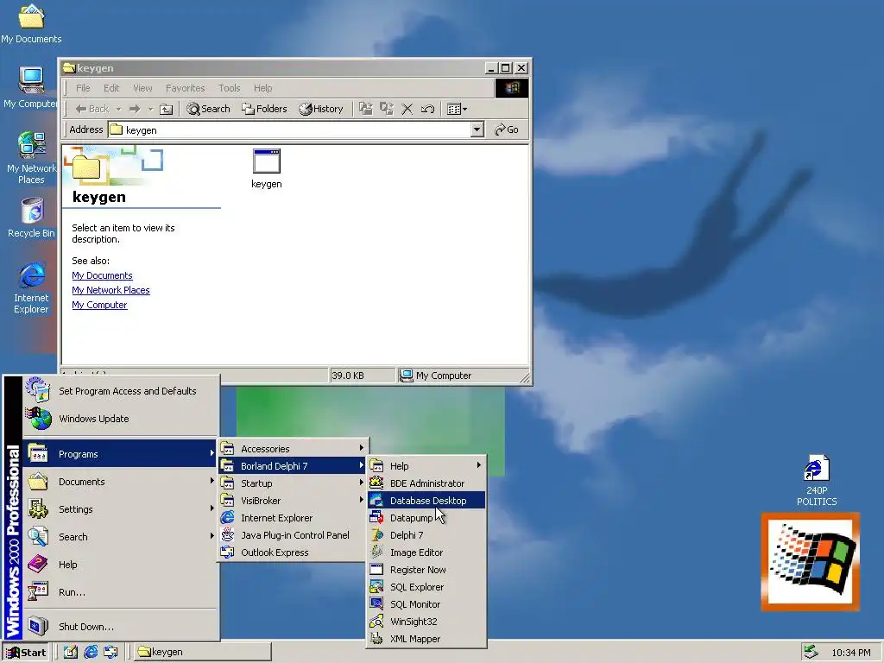Select the 240P POLITICS desktop shortcut
This screenshot has width=884, height=663.
coord(817,480)
